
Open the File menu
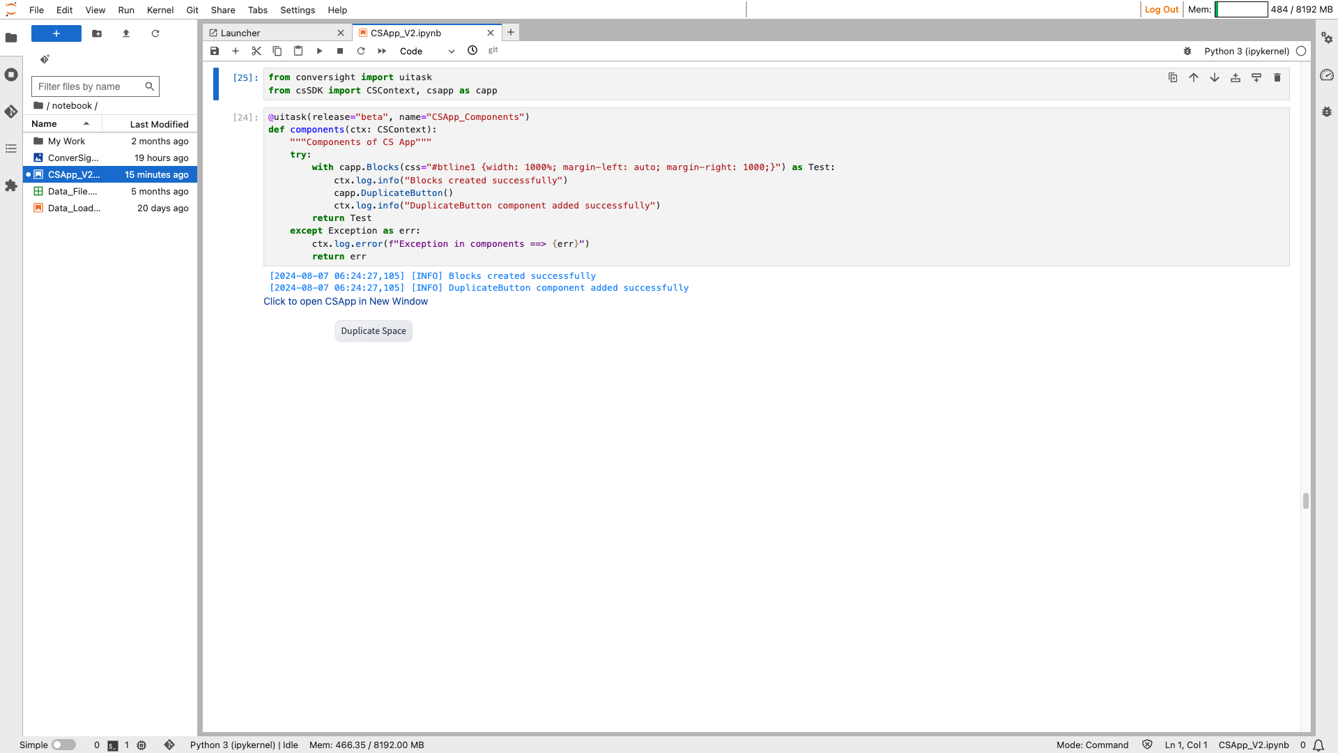pos(37,10)
